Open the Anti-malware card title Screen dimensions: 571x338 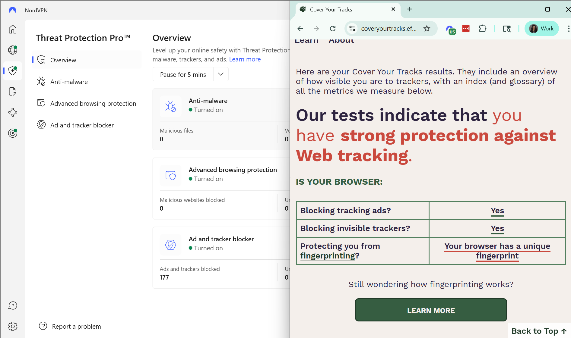pos(208,101)
